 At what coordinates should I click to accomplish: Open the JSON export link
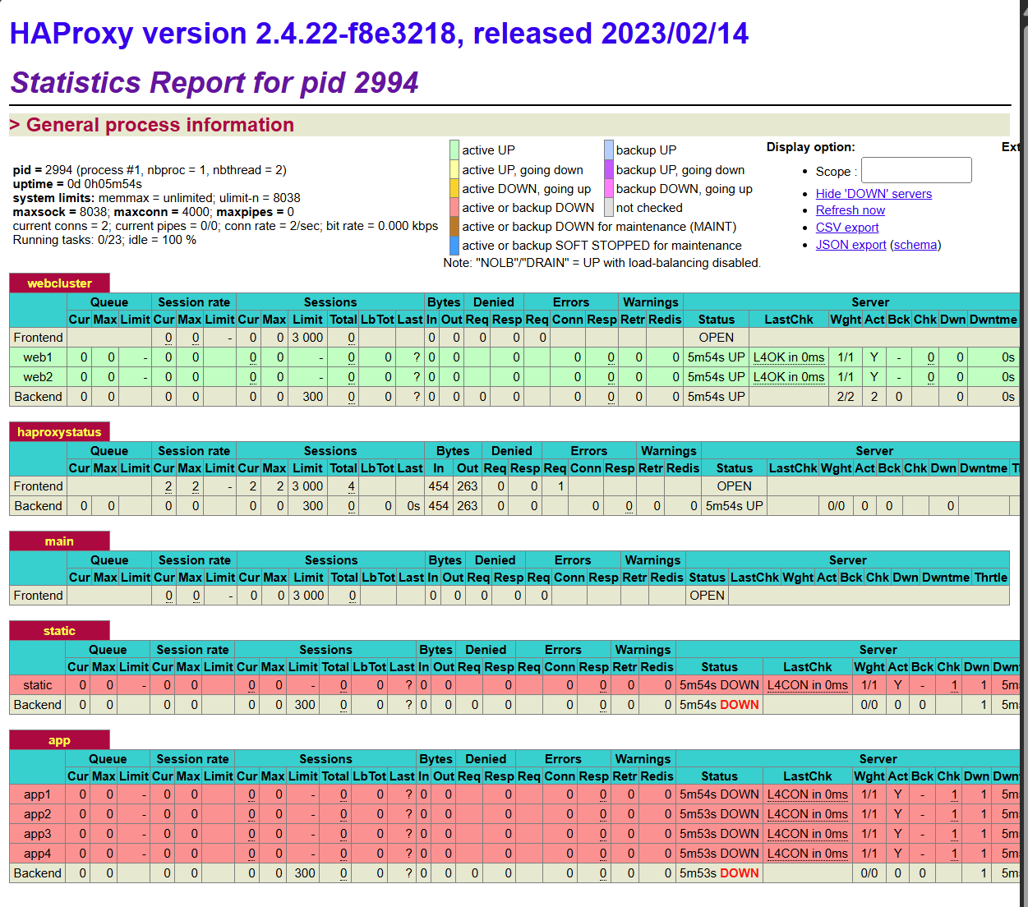tap(851, 245)
